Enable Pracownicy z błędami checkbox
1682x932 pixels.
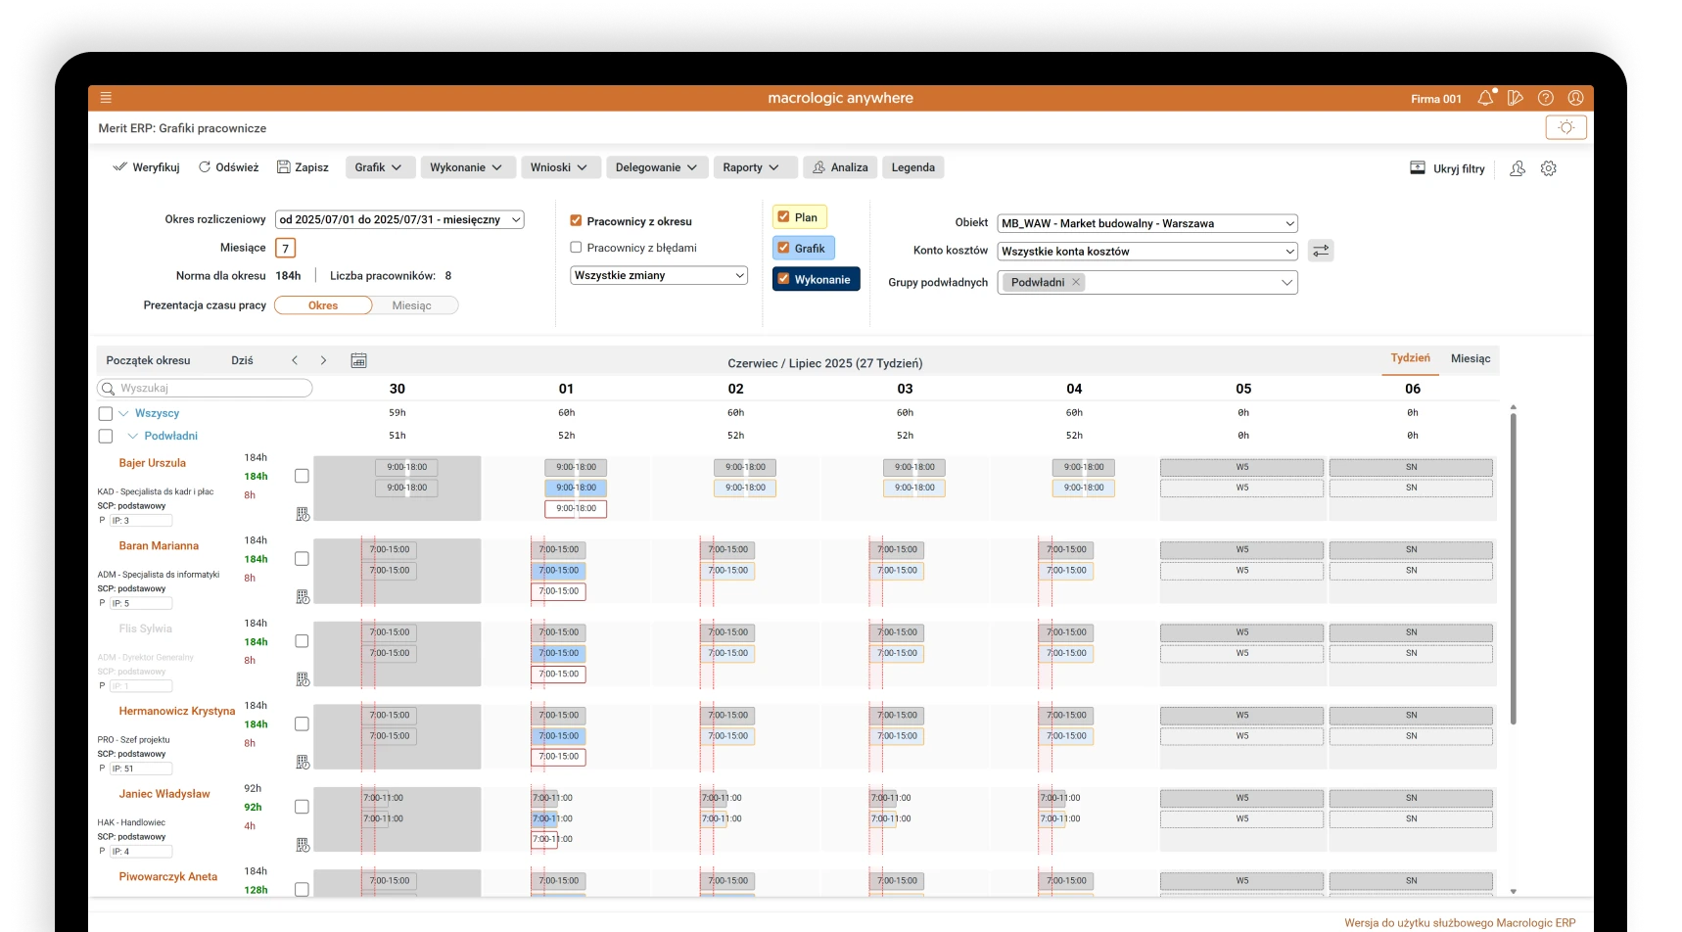(x=576, y=248)
